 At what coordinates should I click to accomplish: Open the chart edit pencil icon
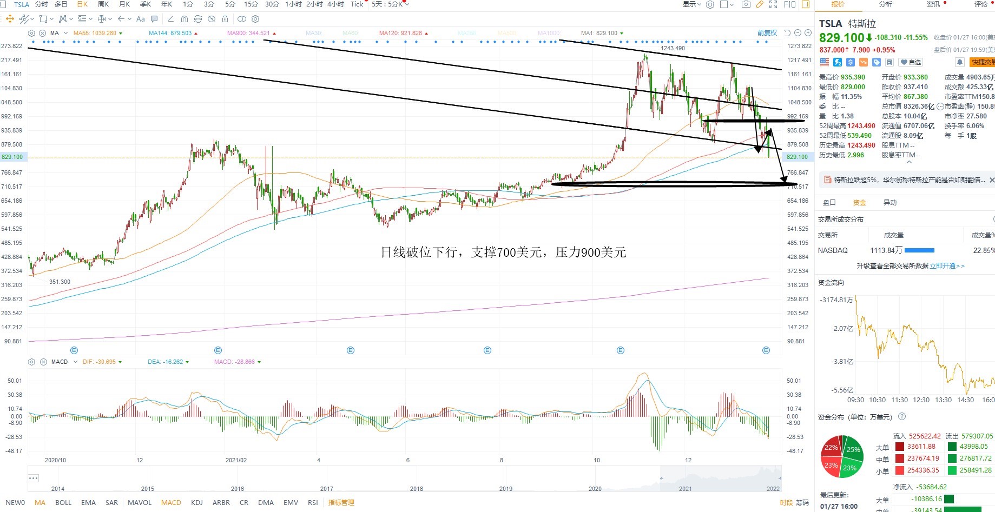click(760, 4)
